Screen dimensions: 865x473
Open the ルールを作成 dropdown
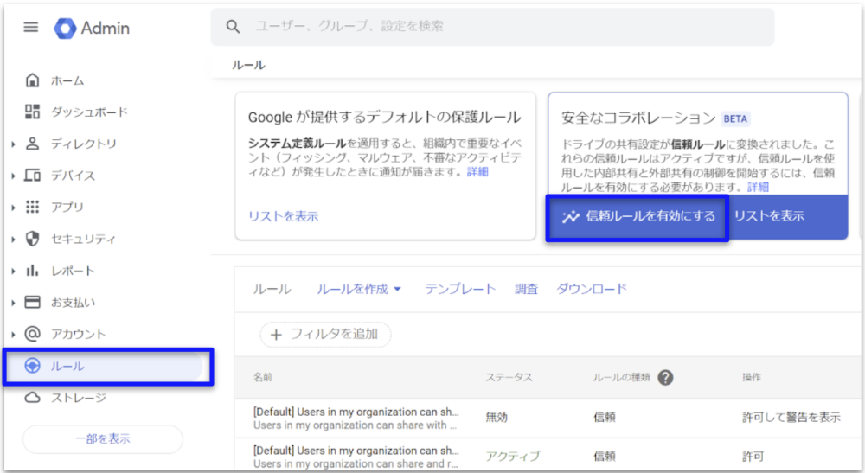coord(359,290)
